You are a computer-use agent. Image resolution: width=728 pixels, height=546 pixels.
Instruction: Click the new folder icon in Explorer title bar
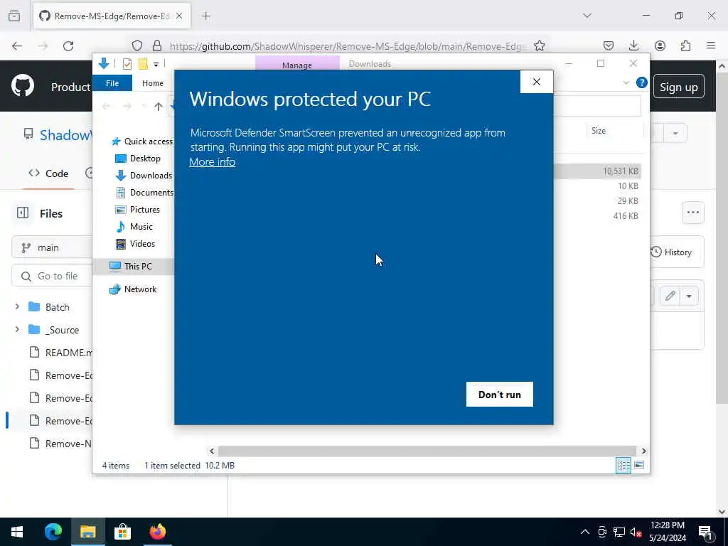[143, 64]
